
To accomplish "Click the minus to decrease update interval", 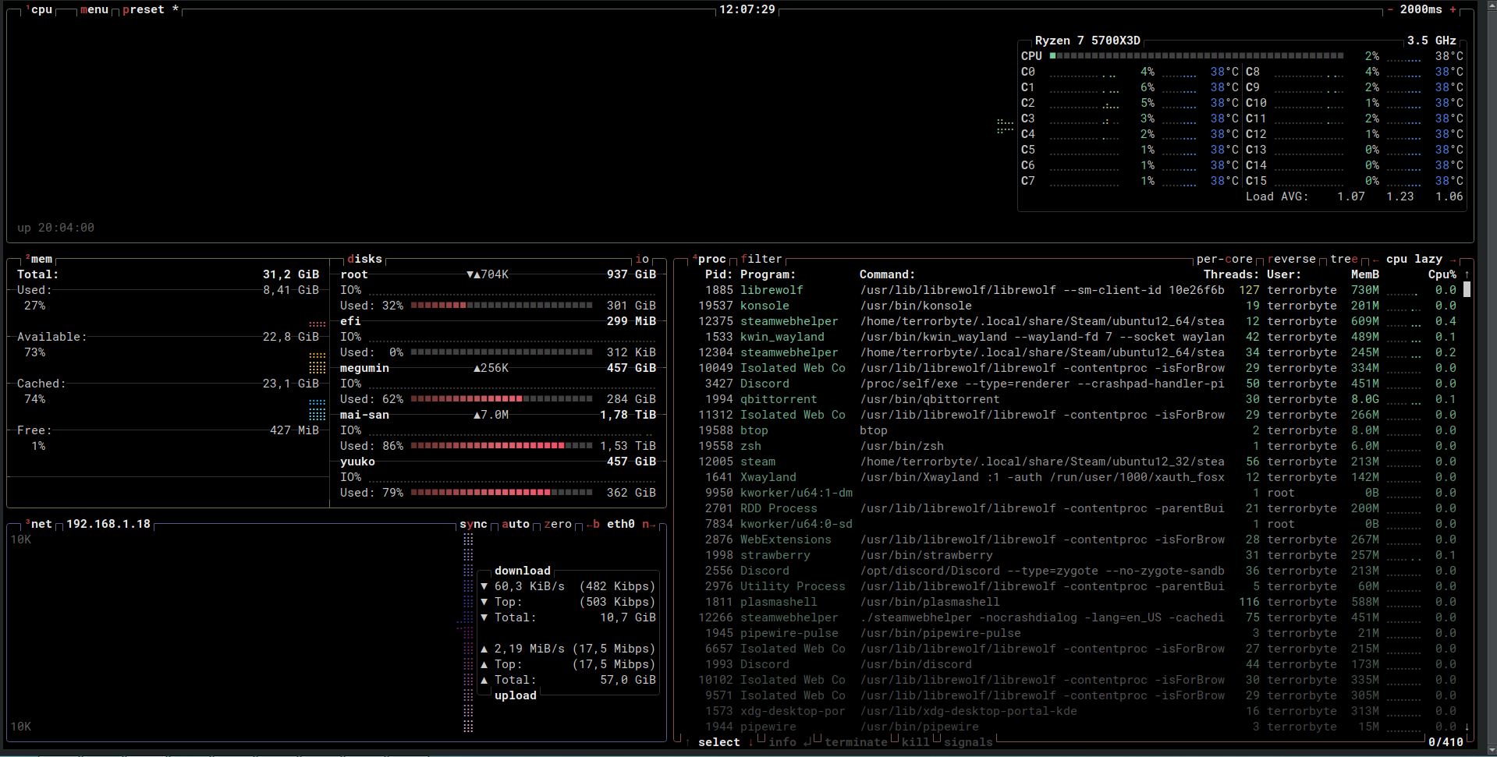I will point(1390,9).
